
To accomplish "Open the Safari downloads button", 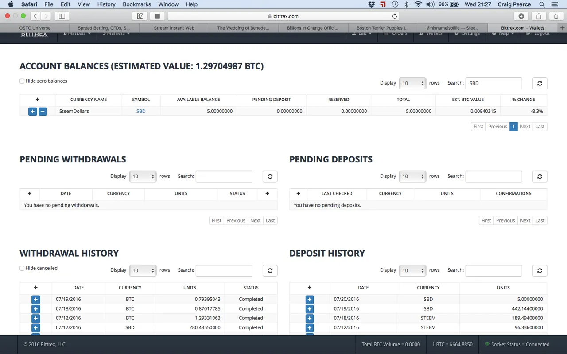I will (x=521, y=16).
